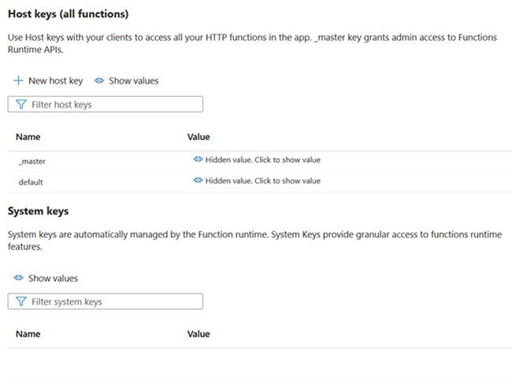Sort host keys by Value column header

(x=198, y=137)
